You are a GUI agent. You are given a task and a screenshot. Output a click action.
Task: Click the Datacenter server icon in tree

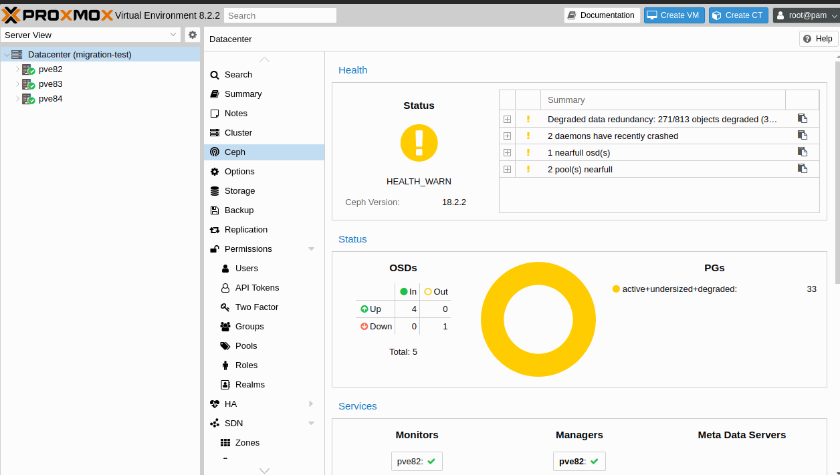point(17,54)
